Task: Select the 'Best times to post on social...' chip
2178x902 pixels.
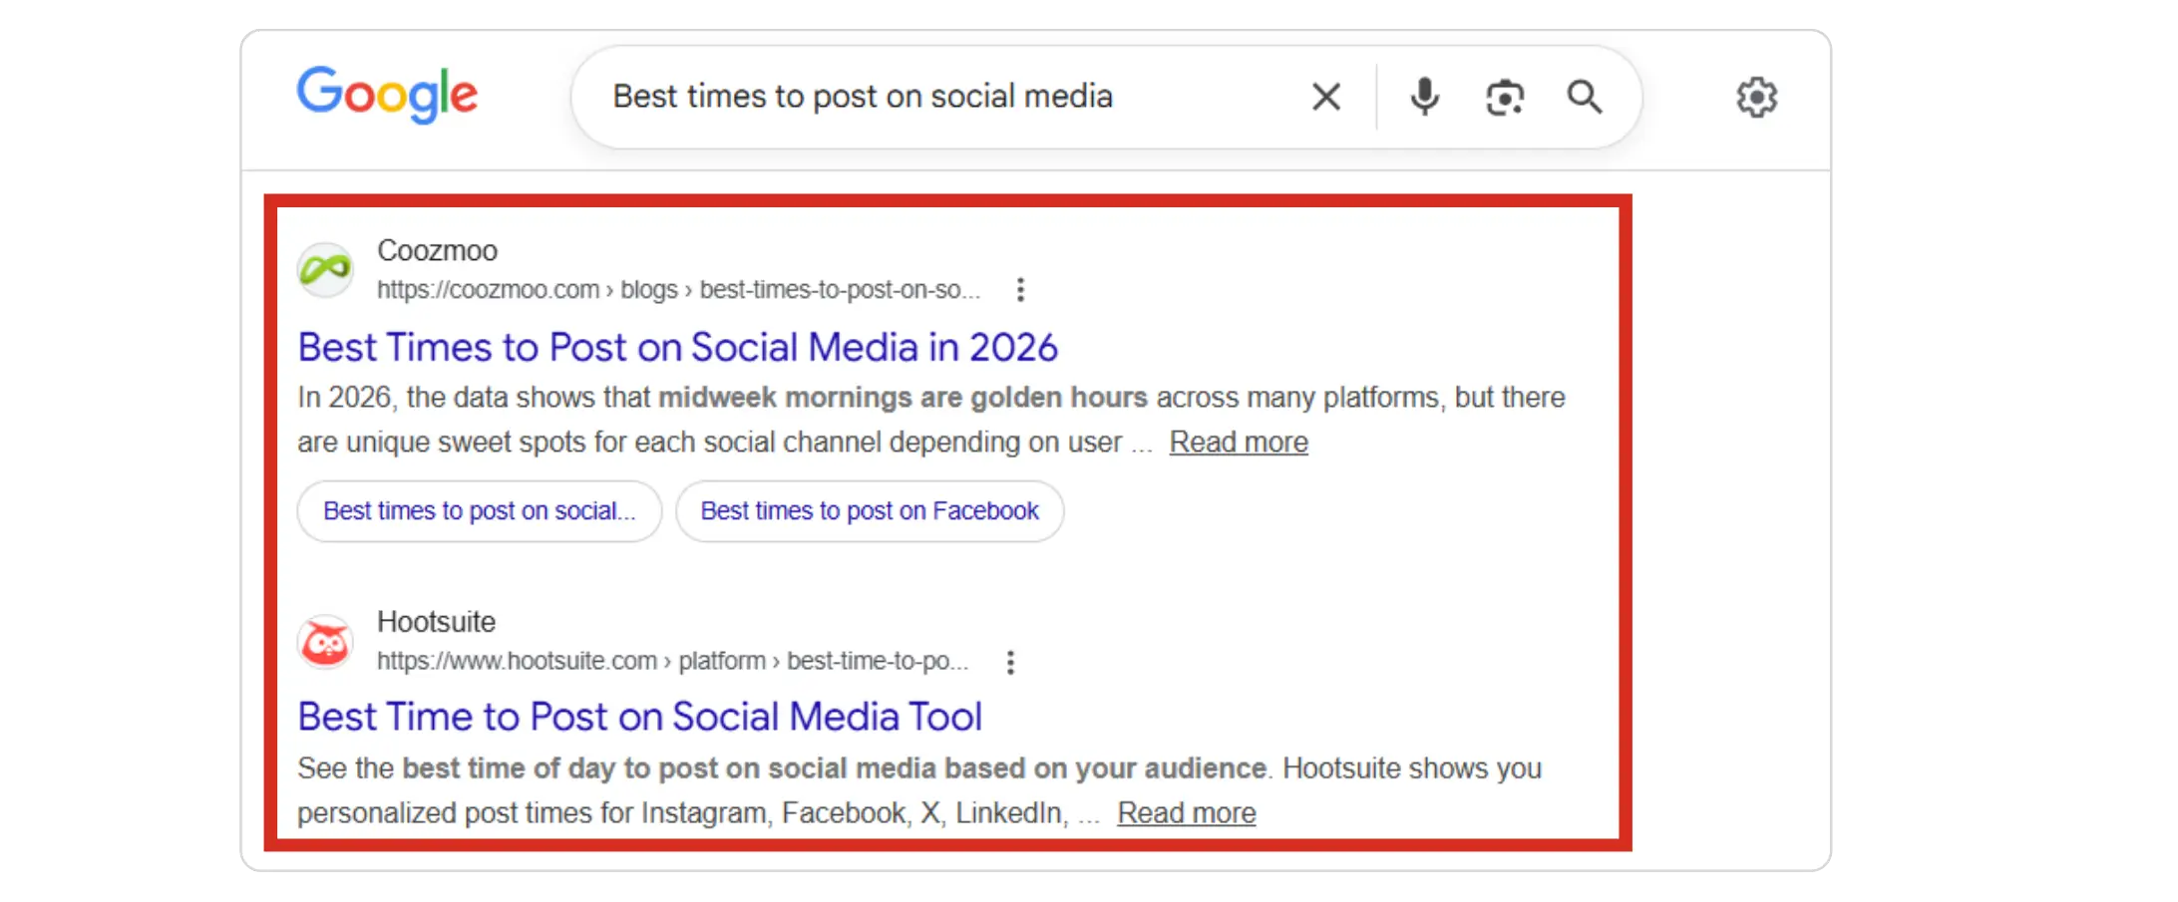Action: [x=480, y=511]
